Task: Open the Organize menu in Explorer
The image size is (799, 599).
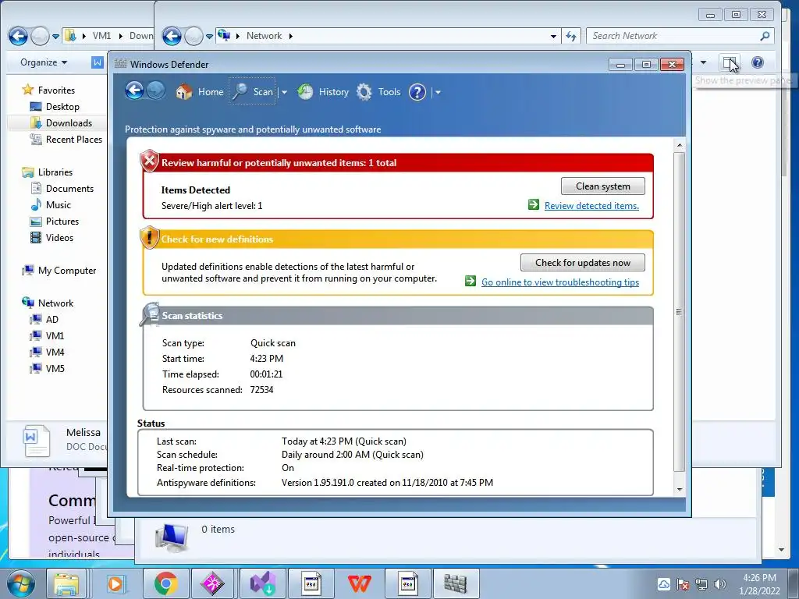Action: pyautogui.click(x=44, y=62)
